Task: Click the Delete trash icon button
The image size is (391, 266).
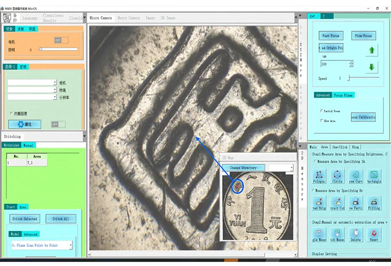Action: (356, 234)
